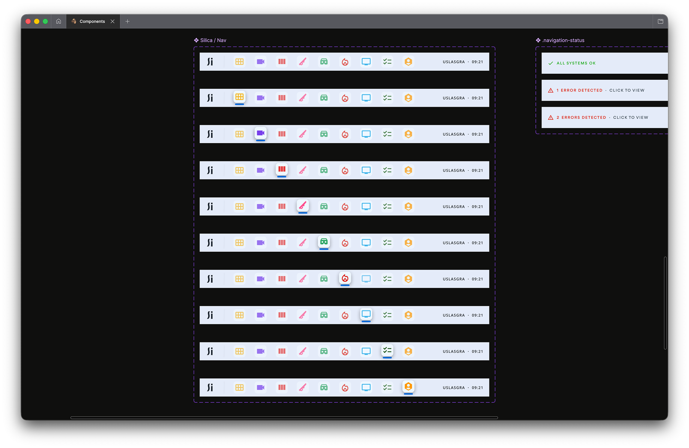Click the red columns icon in the video-active nav
The height and width of the screenshot is (448, 689).
[282, 134]
